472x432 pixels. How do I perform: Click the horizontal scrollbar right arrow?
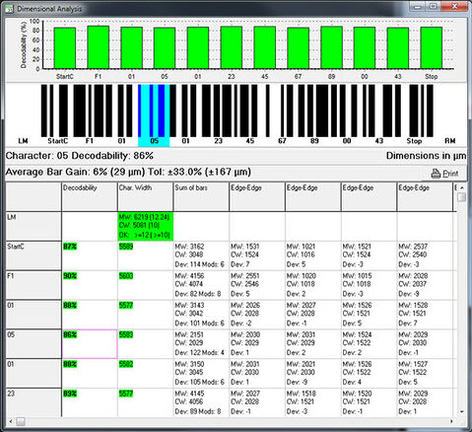coord(452,421)
